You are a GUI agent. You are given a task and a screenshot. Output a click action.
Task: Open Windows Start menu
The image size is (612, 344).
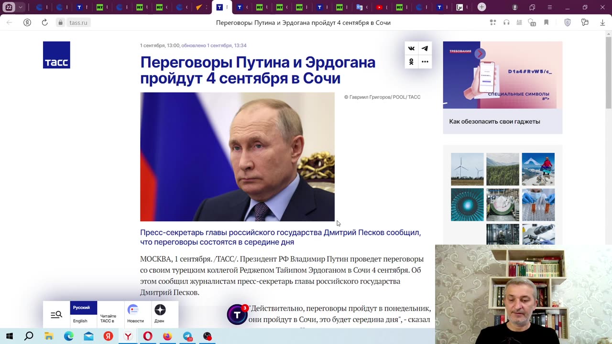pyautogui.click(x=9, y=336)
